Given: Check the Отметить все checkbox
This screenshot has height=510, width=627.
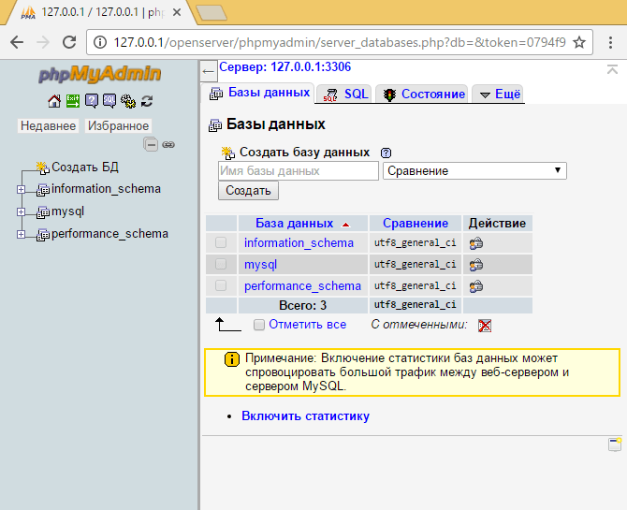Looking at the screenshot, I should click(259, 325).
